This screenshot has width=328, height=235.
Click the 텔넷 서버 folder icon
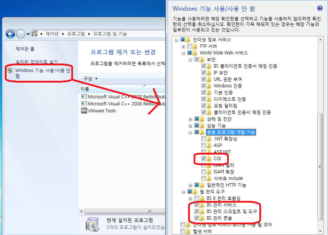tap(188, 231)
